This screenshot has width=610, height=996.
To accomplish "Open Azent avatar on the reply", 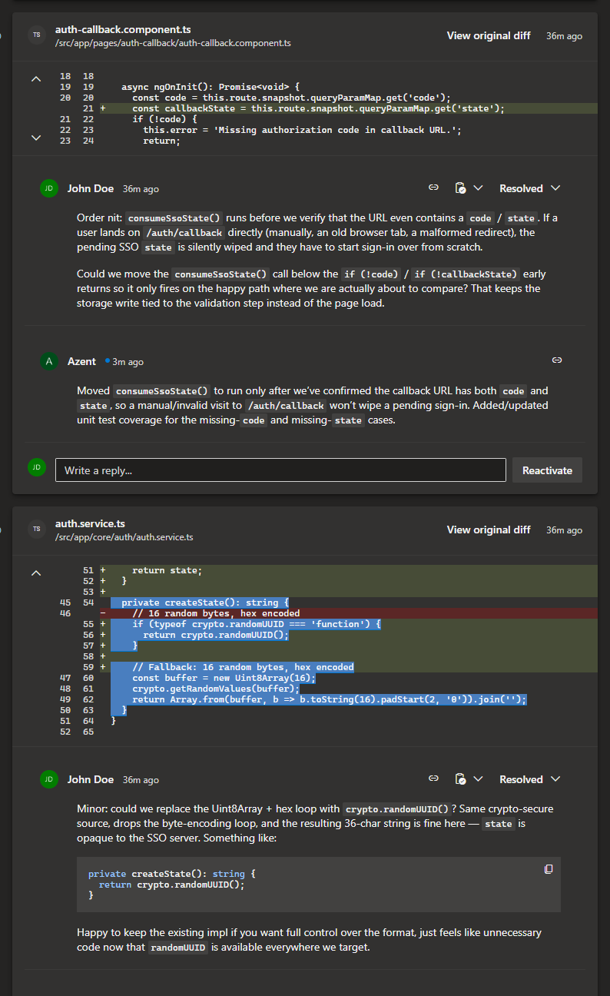I will coord(48,361).
